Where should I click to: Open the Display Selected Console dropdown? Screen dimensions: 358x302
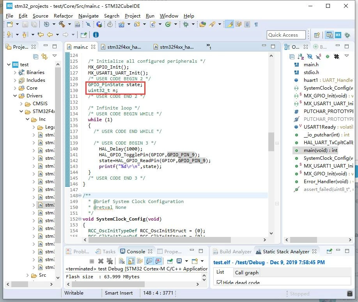click(186, 261)
